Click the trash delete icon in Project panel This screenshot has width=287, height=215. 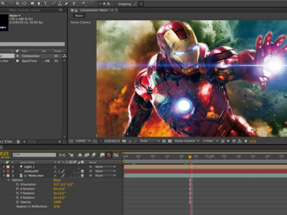pyautogui.click(x=18, y=142)
